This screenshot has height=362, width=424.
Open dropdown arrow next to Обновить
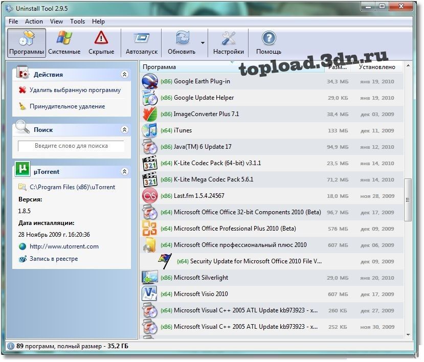203,43
